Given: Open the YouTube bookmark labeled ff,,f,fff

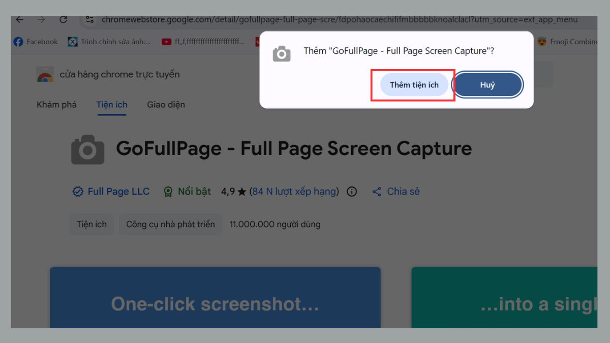Looking at the screenshot, I should [x=203, y=42].
